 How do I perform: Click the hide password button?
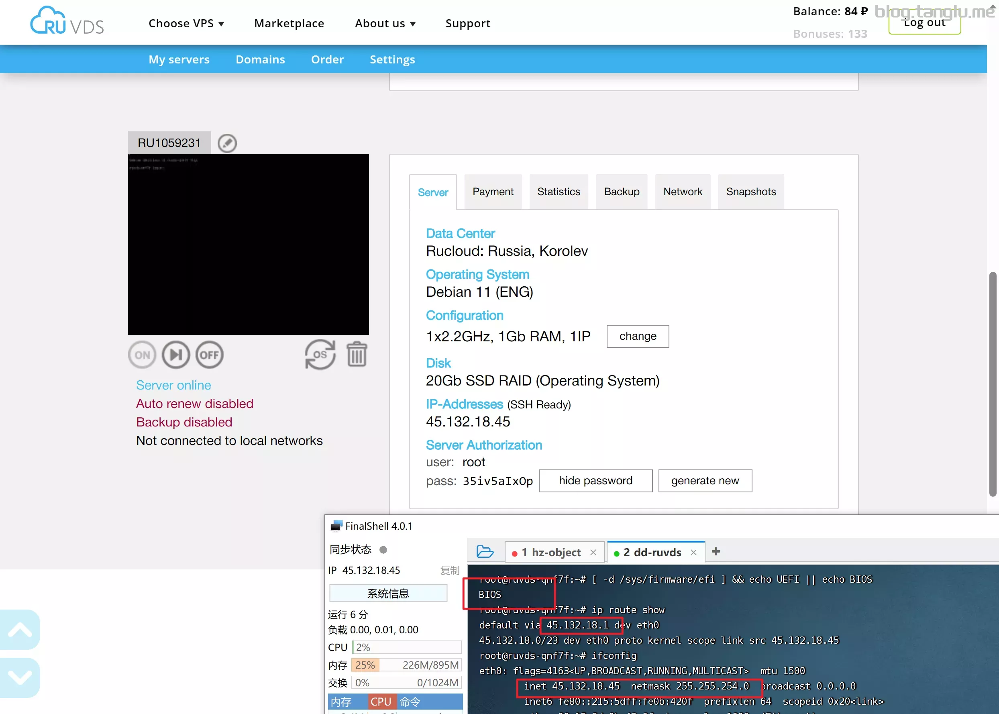(x=595, y=480)
